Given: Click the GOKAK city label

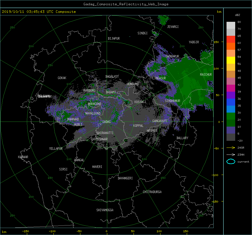Looking at the screenshot, I should [62, 78].
